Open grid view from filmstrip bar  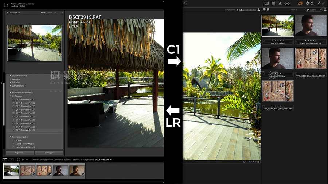[18, 160]
